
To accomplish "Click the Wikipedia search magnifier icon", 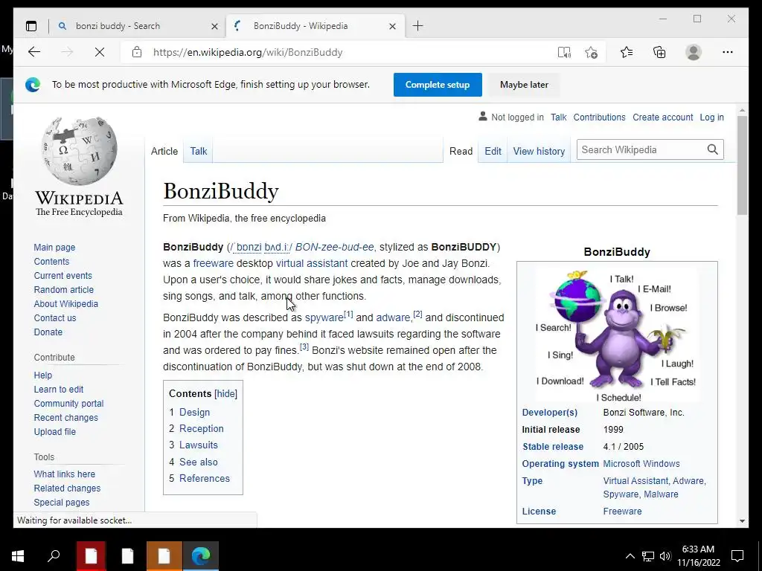I will [712, 149].
